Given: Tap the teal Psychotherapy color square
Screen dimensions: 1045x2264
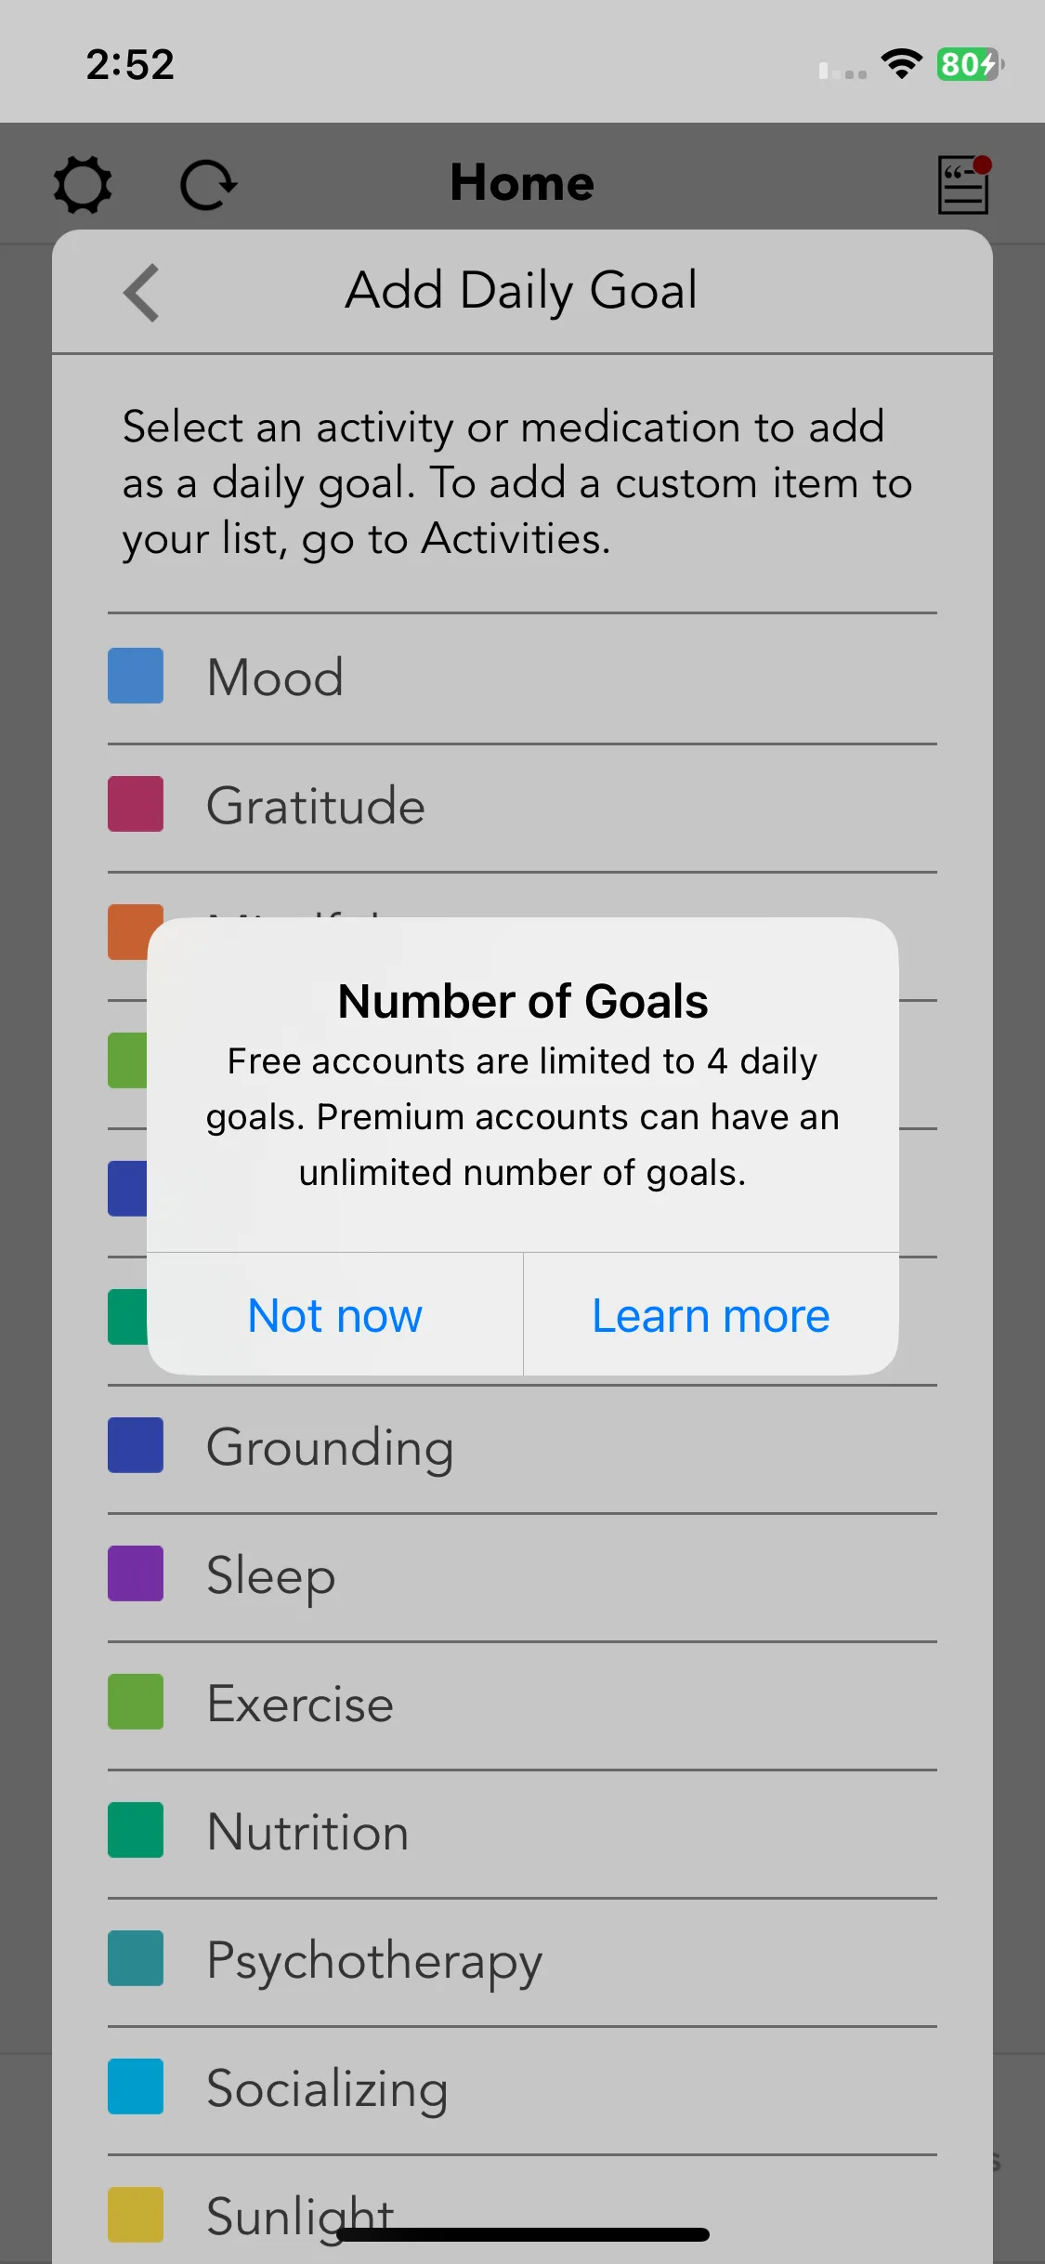Looking at the screenshot, I should [x=136, y=1958].
